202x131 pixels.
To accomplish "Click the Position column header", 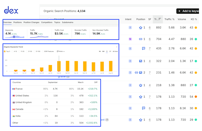I will click(x=141, y=19).
